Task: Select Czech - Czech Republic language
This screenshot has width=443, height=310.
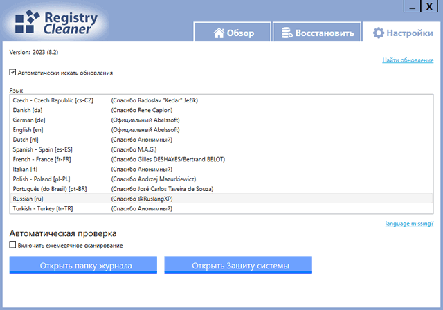Action: (53, 100)
